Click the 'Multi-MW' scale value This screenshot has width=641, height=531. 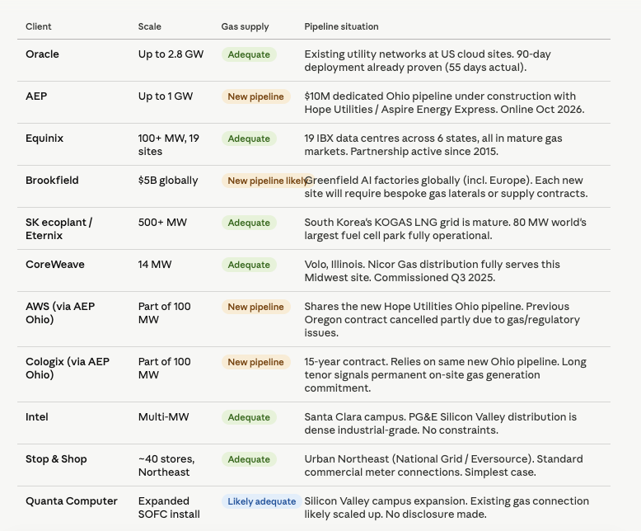[163, 417]
